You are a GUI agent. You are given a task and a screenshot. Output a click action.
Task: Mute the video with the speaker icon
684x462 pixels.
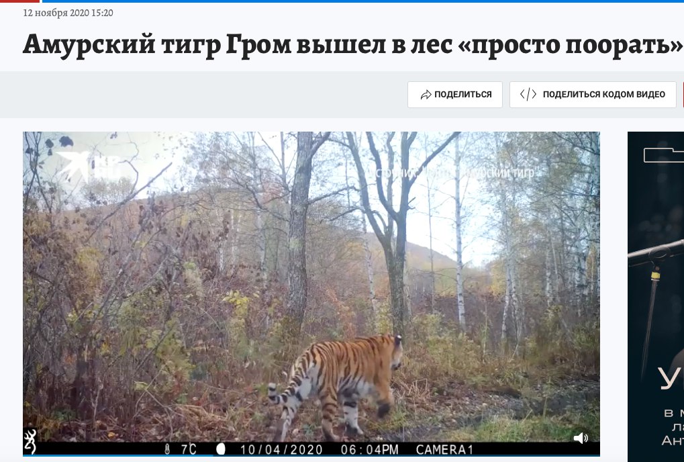[580, 438]
